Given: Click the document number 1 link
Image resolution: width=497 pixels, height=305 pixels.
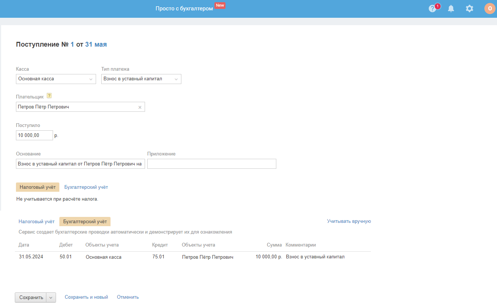Looking at the screenshot, I should point(72,44).
